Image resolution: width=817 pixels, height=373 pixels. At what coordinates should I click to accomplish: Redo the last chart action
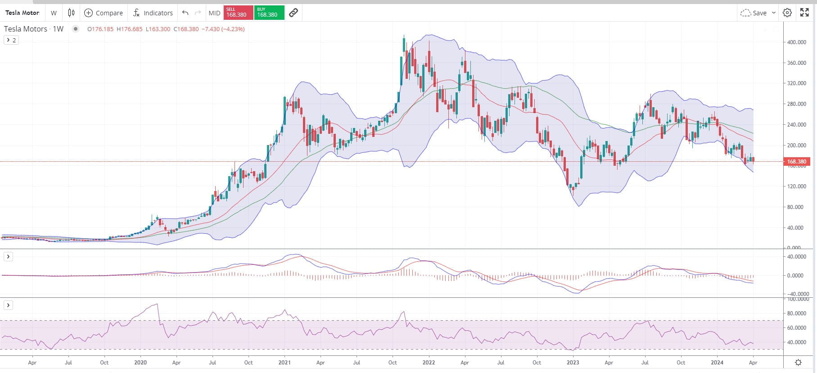[198, 13]
